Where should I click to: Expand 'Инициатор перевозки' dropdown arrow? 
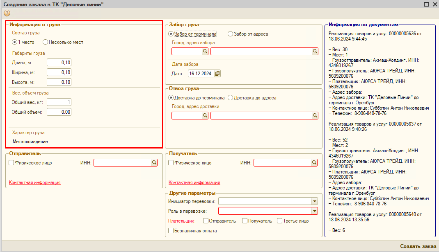pyautogui.click(x=315, y=201)
